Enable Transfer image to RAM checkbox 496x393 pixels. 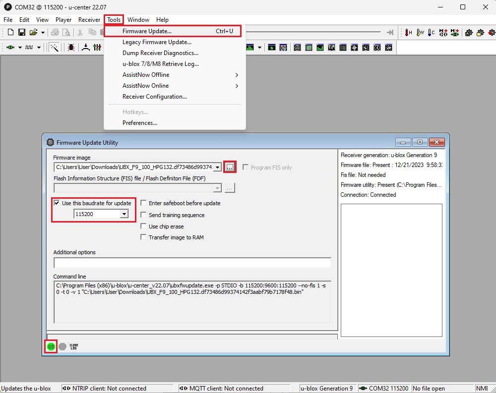point(144,237)
